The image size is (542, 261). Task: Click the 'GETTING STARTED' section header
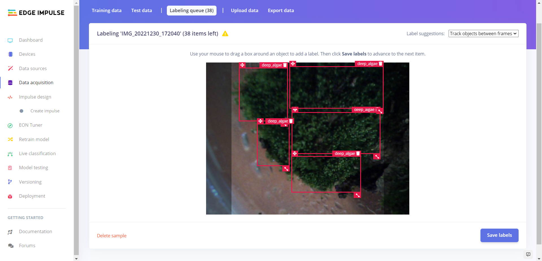(x=25, y=218)
